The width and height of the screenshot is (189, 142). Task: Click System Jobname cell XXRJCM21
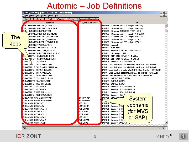[x=84, y=111]
